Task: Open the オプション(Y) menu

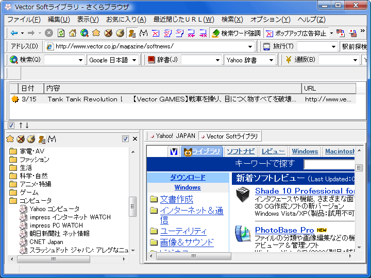Action: [270, 20]
